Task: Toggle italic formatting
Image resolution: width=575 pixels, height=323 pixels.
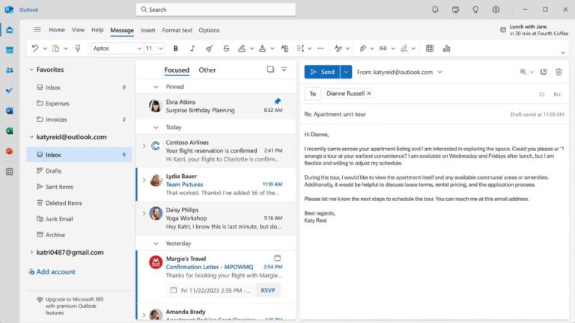Action: [192, 49]
